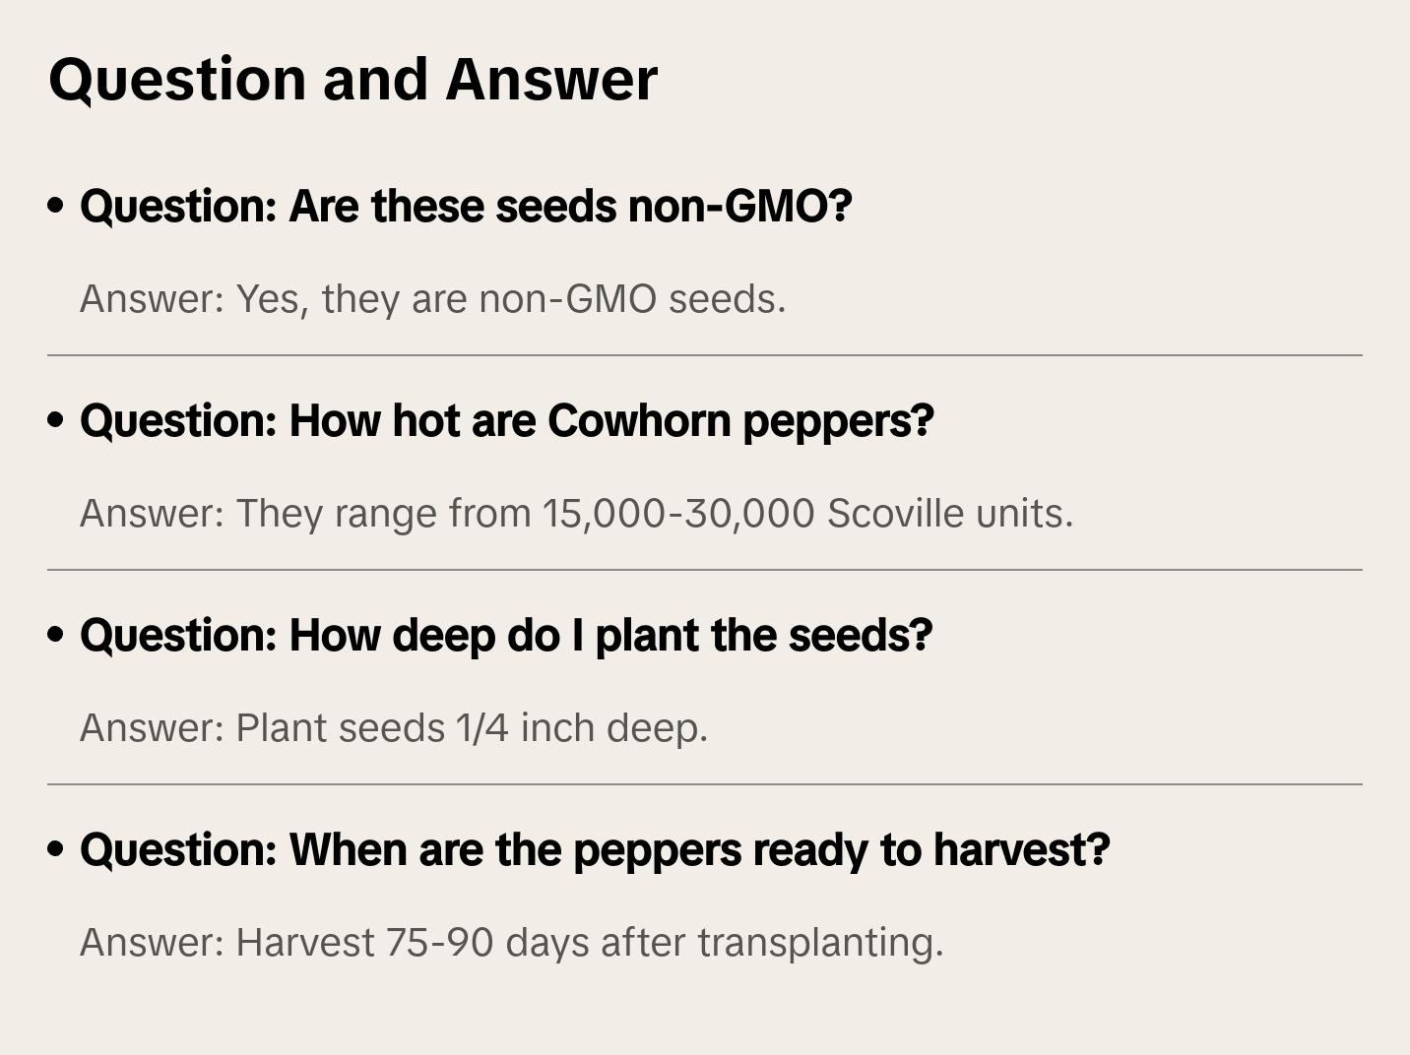1410x1055 pixels.
Task: Click the "Harvest 75-90 days after transplanting." answer
Action: 511,943
